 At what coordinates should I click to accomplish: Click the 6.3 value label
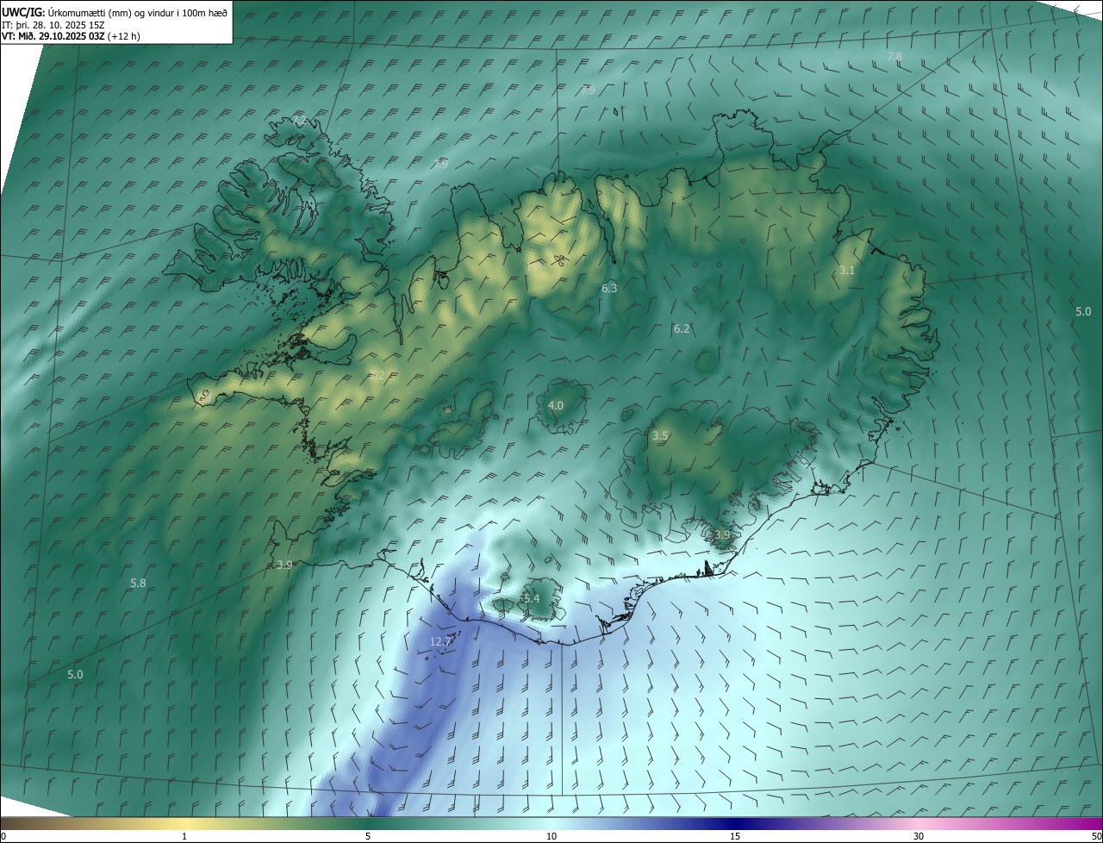[609, 288]
